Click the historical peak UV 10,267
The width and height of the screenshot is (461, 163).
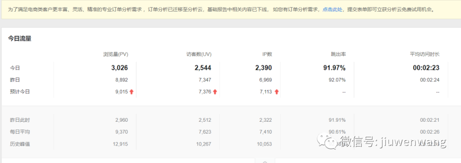pyautogui.click(x=204, y=144)
